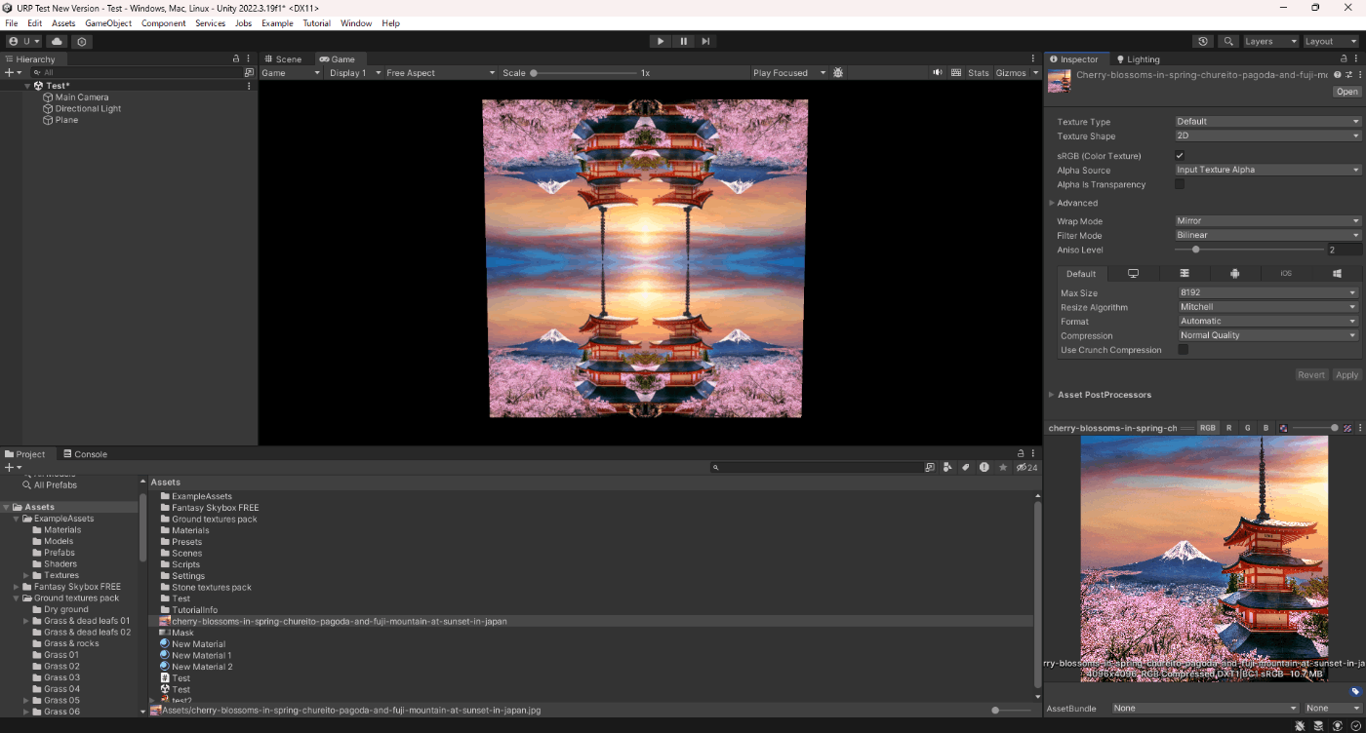Open the Unity cloud services icon

57,41
